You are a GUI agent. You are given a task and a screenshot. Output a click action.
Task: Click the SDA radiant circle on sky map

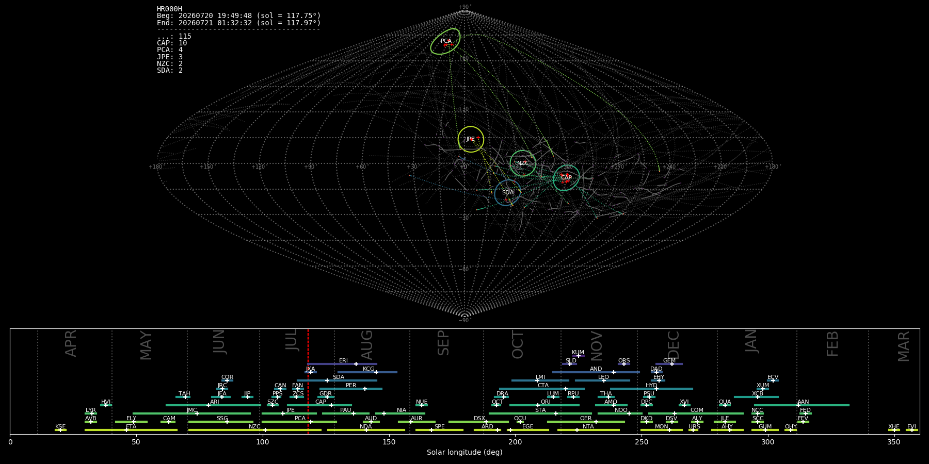coord(508,193)
